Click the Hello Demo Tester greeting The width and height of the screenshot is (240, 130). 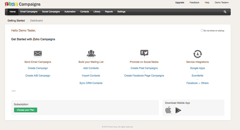[x=23, y=30]
